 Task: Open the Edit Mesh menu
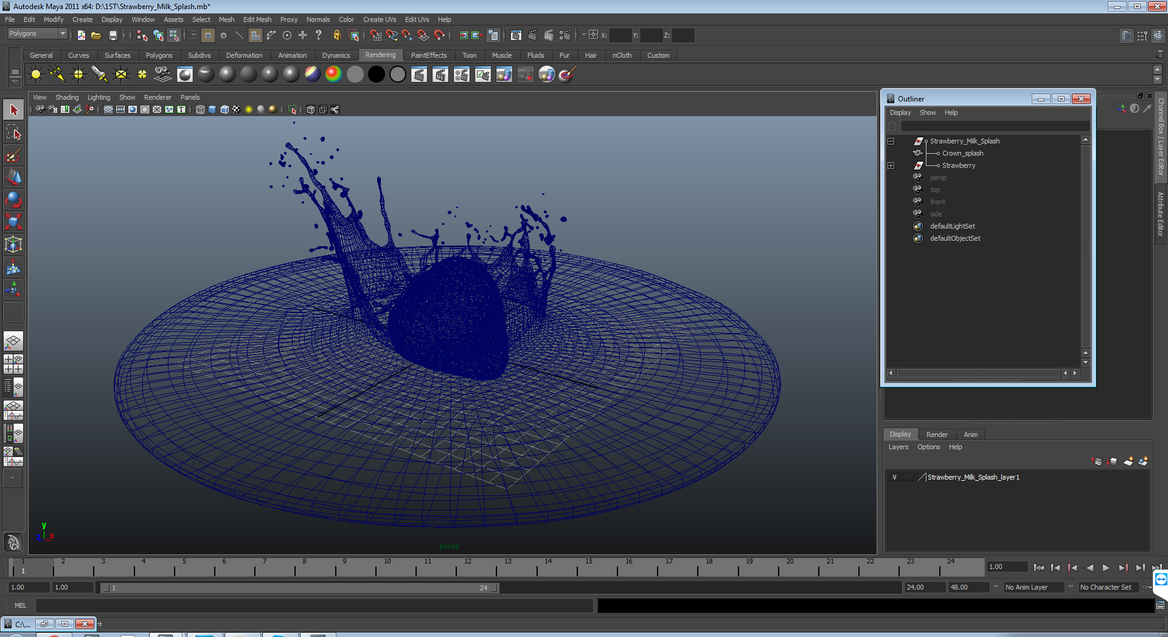click(257, 19)
